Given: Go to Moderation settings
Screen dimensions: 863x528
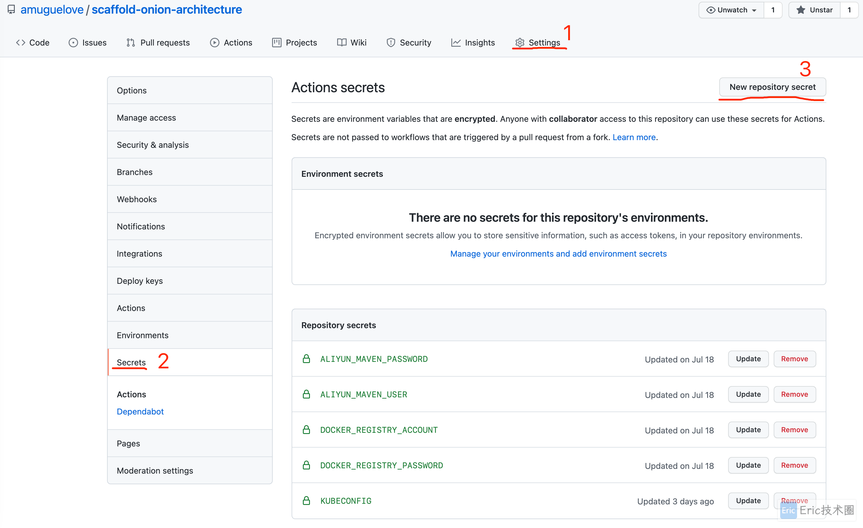Looking at the screenshot, I should click(x=190, y=471).
